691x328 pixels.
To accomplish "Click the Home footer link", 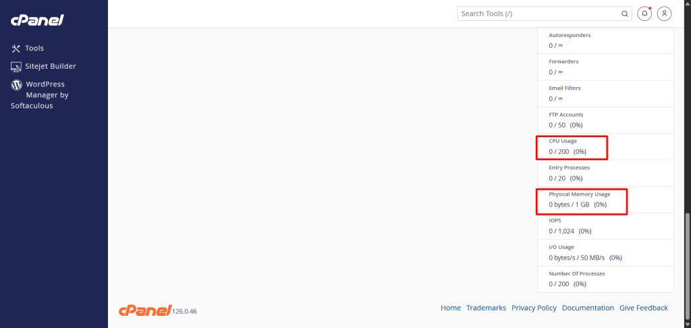I will [451, 308].
